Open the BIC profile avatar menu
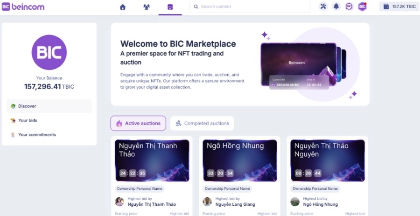 [362, 7]
